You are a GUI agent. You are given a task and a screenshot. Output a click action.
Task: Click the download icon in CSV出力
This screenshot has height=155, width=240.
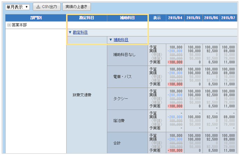38,7
